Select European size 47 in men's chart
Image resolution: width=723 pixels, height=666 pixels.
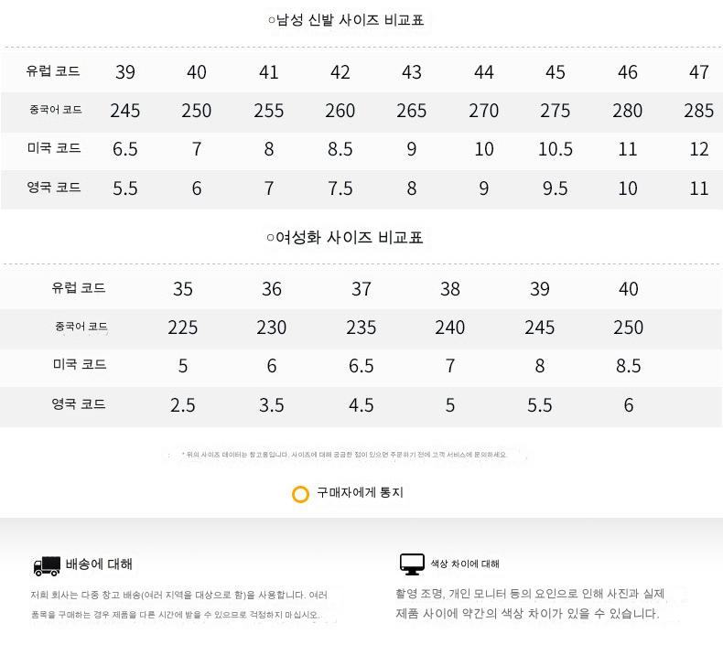[698, 72]
